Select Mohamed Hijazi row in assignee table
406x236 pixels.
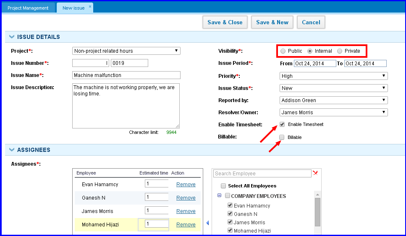click(x=137, y=225)
